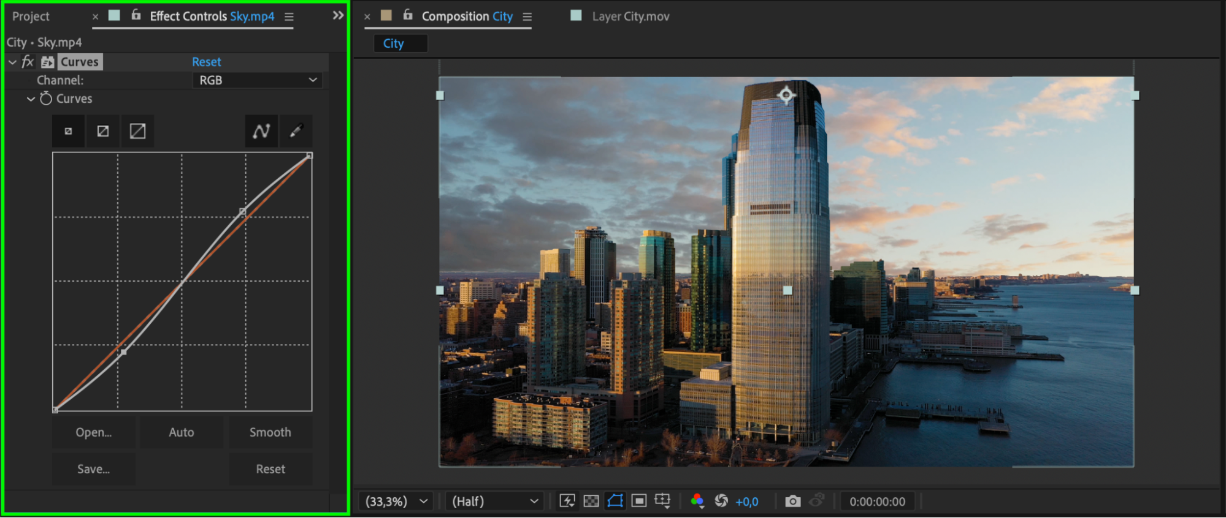The height and width of the screenshot is (518, 1226).
Task: Click the Take Snapshot camera icon
Action: (792, 501)
